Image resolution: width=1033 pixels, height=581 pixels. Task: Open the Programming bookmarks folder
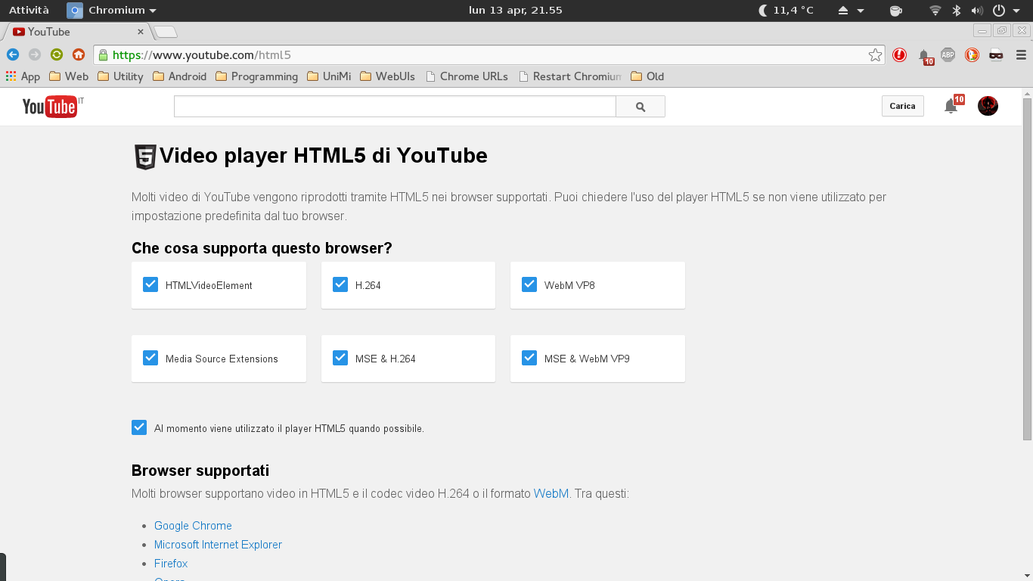(256, 76)
